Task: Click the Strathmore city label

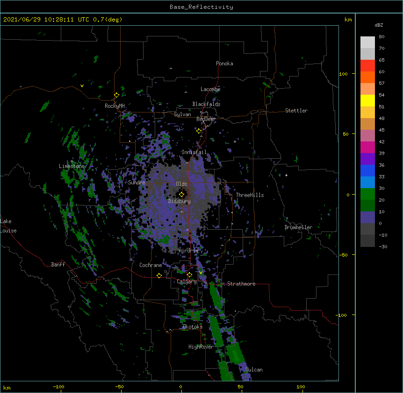Action: coord(241,284)
